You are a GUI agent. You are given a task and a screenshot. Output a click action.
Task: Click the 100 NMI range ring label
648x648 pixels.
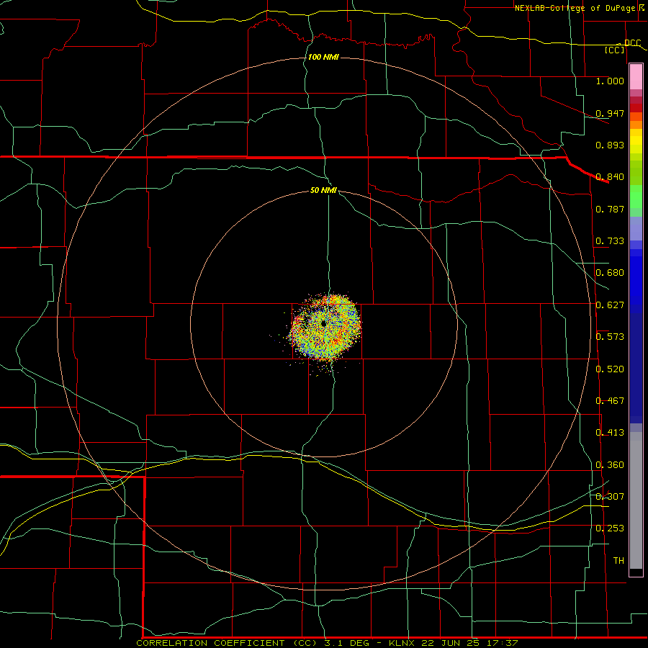pos(323,57)
